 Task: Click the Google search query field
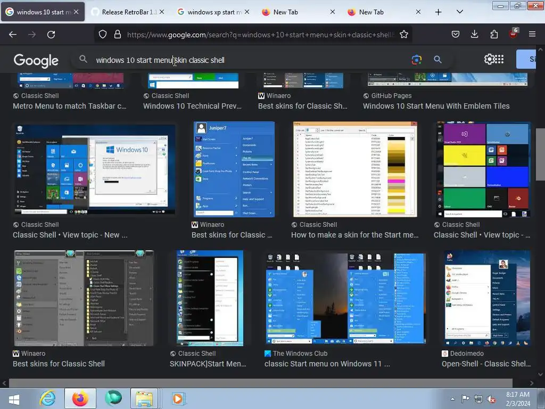[250, 60]
